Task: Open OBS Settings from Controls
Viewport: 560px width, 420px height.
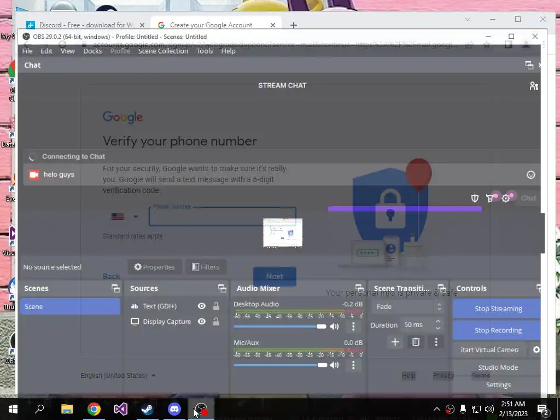Action: 498,384
